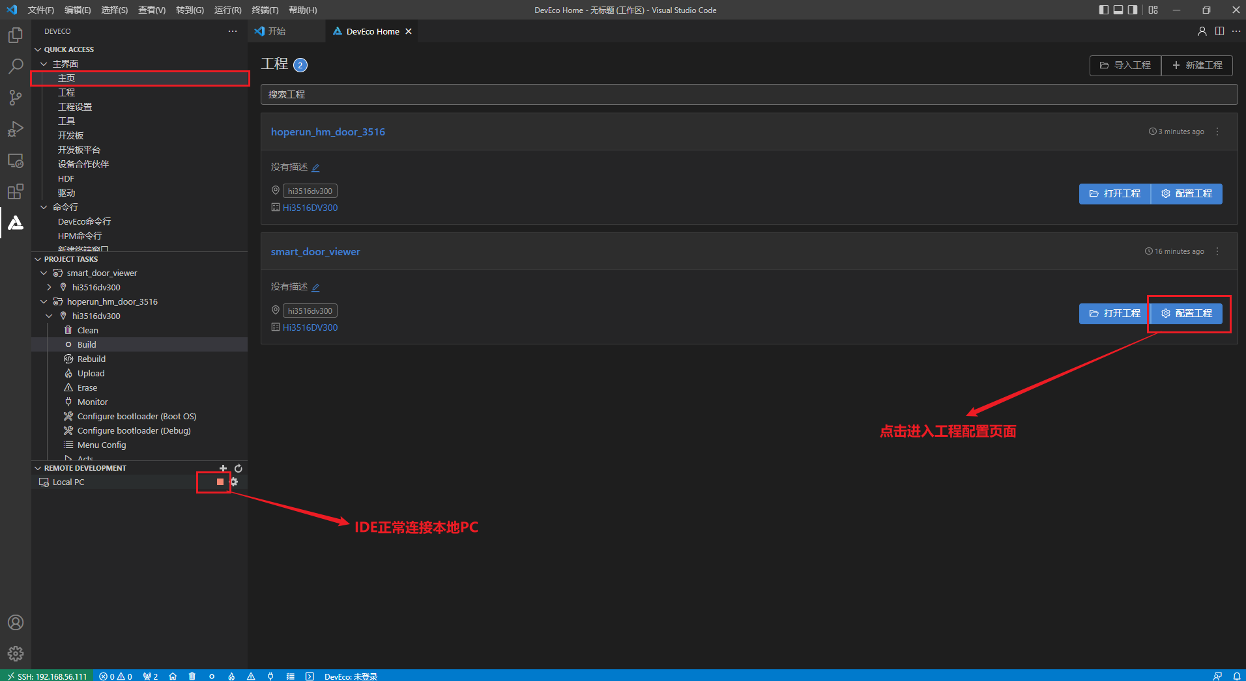
Task: Open the Remote Explorer view
Action: [x=16, y=160]
